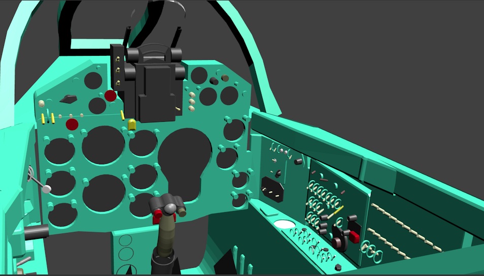Screen dimensions: 484x276
Task: Click the gray cylinder handle on left sidewall
Action: coord(37,232)
